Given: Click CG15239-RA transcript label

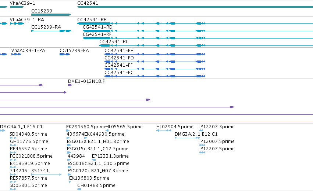Looking at the screenshot, I should coord(46,27).
